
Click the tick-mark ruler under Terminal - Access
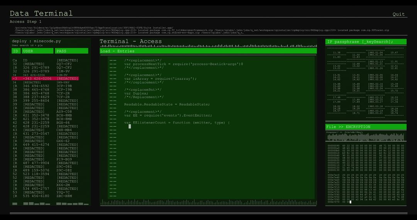(x=208, y=46)
